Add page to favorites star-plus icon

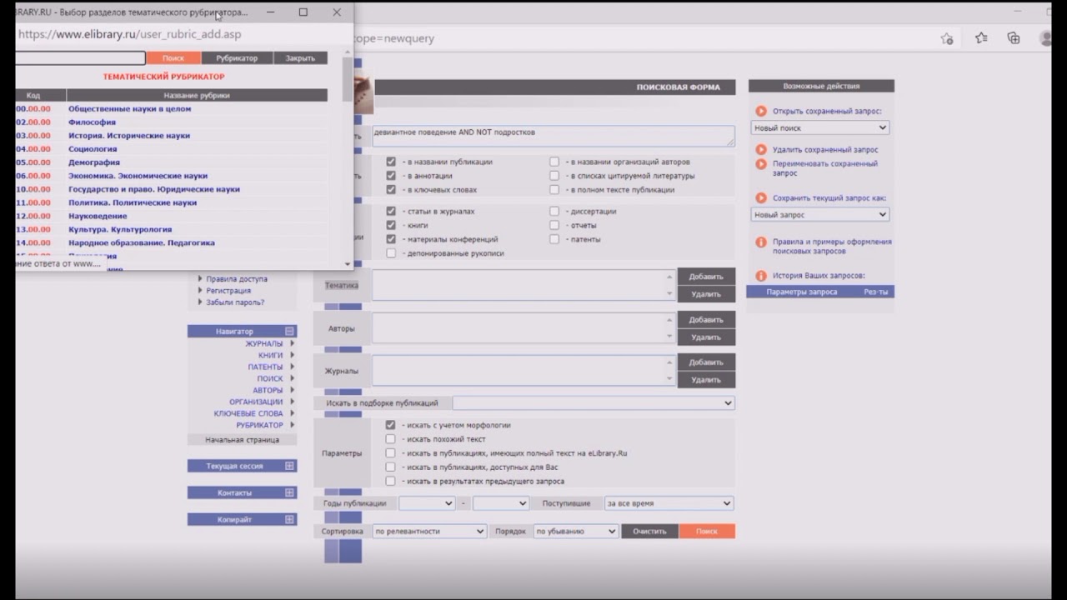coord(947,38)
